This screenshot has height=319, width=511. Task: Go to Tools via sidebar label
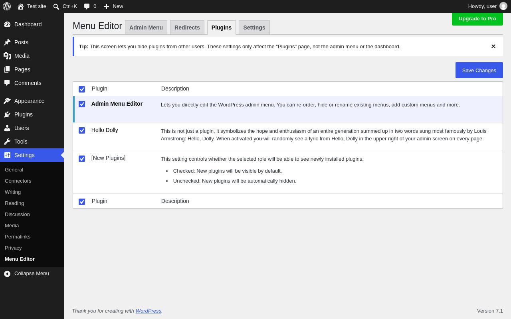[x=21, y=142]
